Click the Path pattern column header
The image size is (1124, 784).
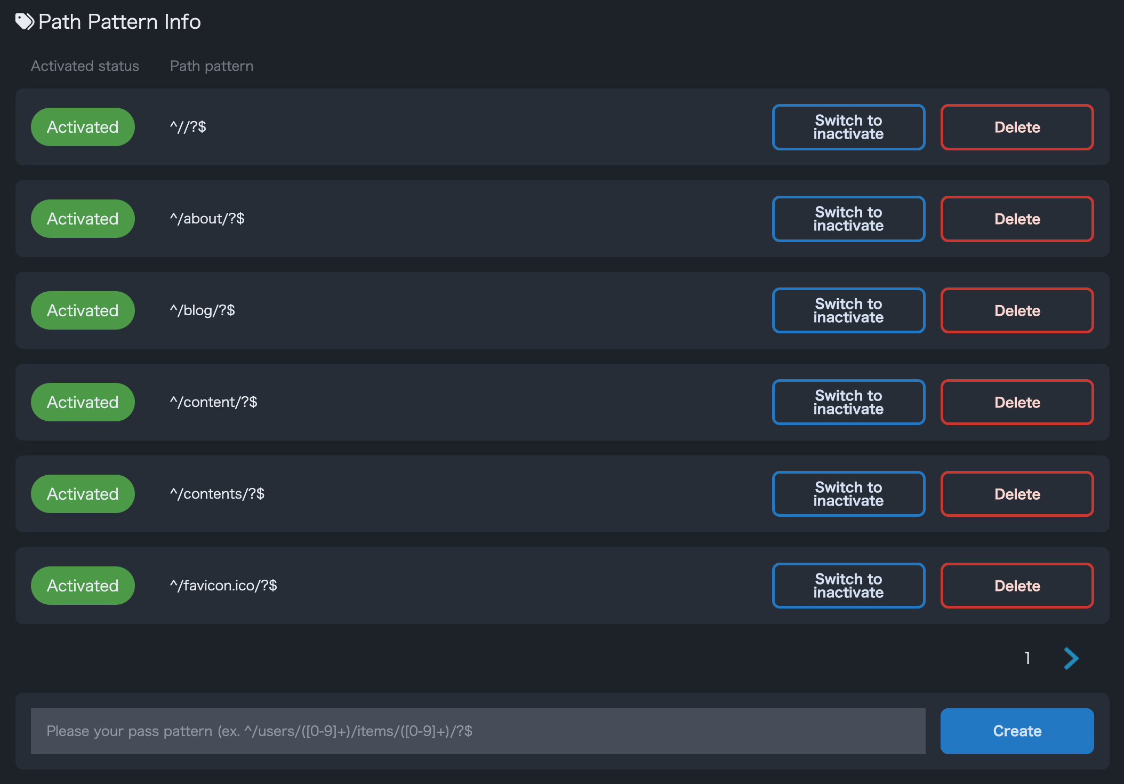coord(212,66)
